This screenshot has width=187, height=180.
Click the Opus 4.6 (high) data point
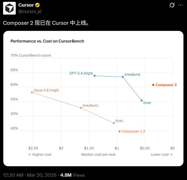[x=32, y=92]
